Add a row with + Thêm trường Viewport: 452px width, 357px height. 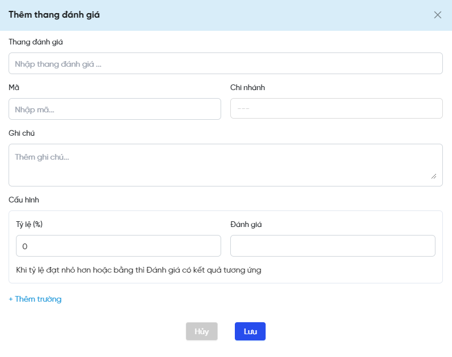pos(35,299)
